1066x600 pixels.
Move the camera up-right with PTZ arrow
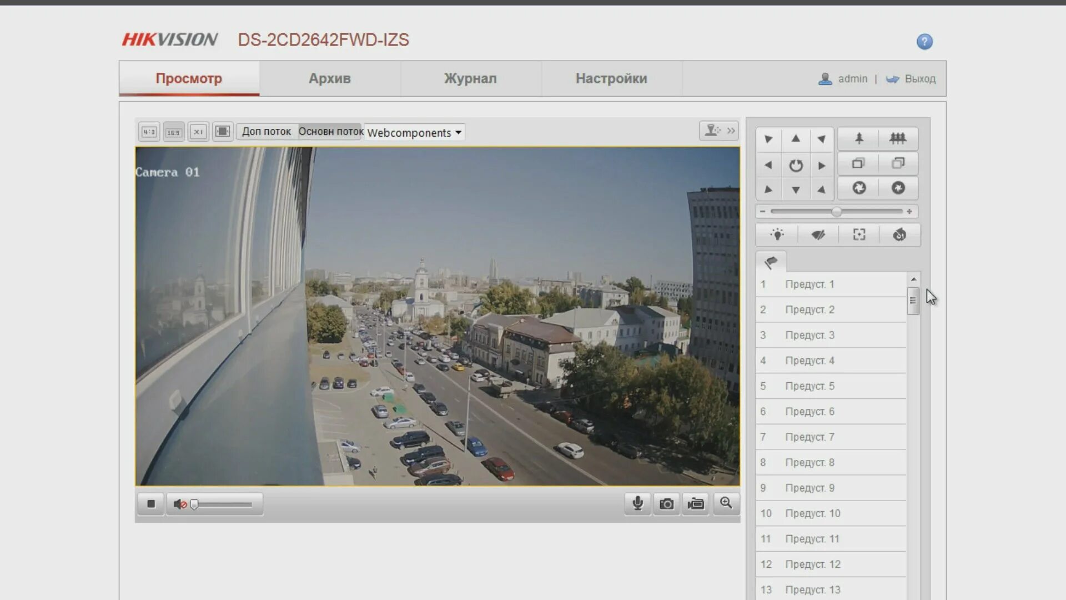[x=822, y=139]
